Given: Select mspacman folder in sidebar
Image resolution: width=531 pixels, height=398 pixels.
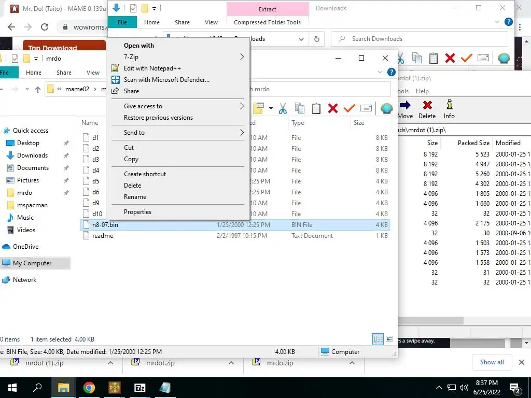Looking at the screenshot, I should (x=32, y=205).
